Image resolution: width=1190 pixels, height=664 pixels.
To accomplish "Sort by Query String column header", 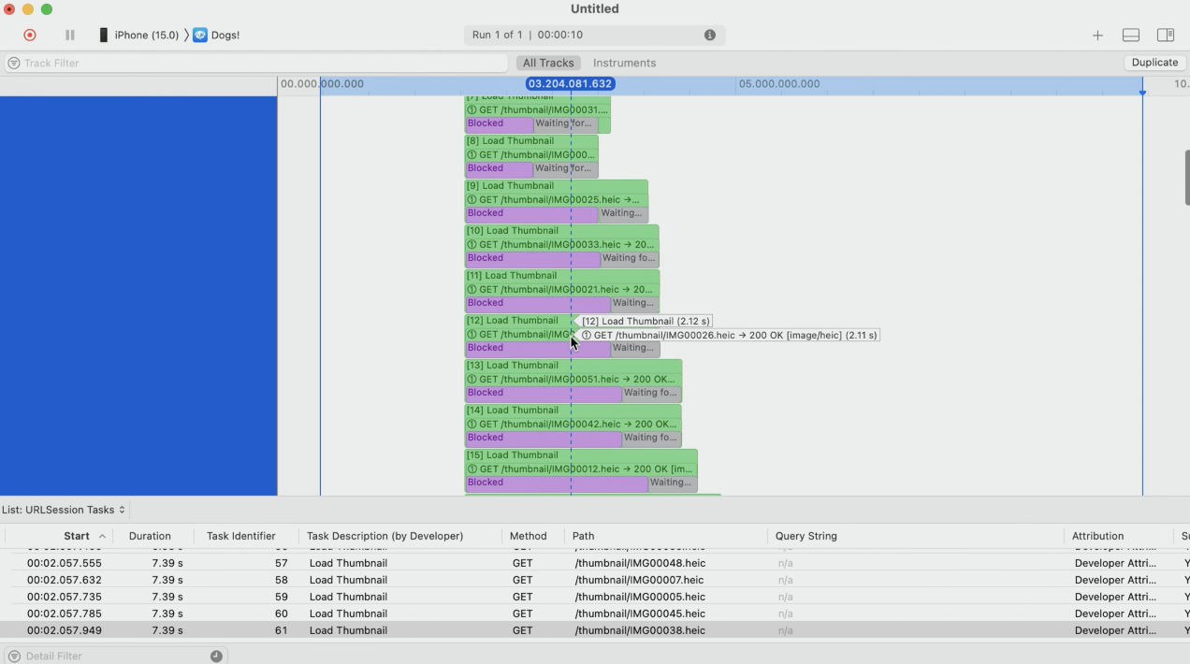I will [805, 536].
